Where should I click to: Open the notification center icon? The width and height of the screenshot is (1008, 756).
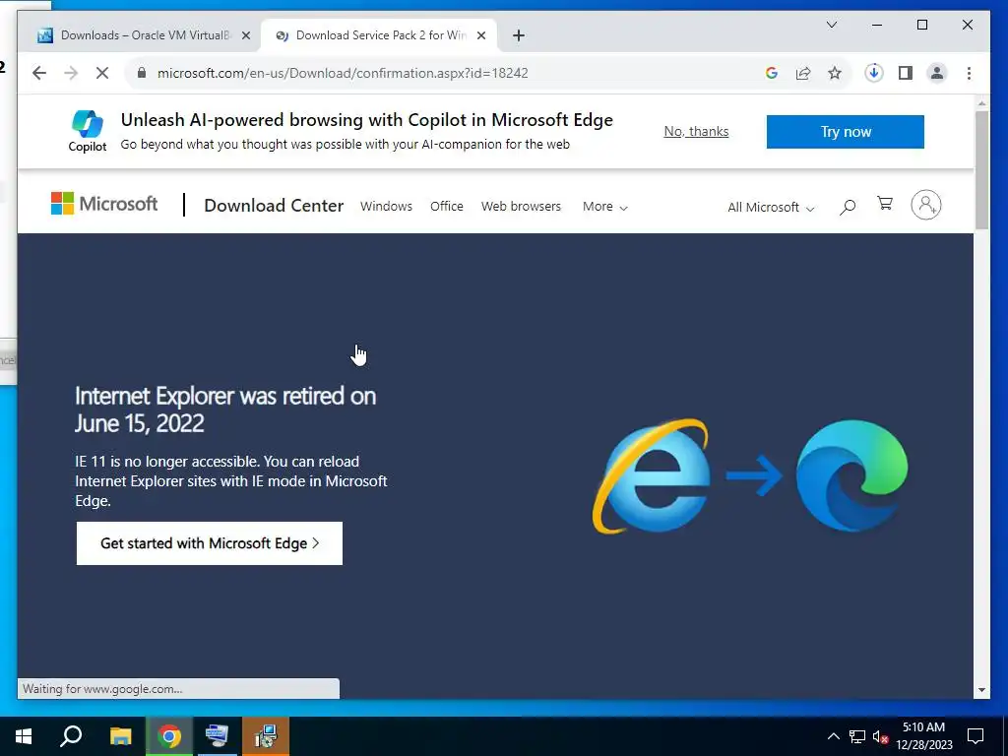(x=976, y=736)
